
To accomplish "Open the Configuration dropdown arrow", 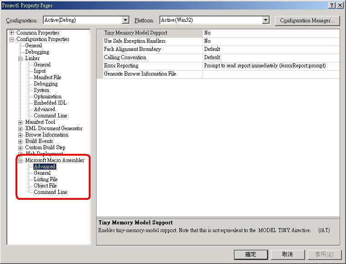I will click(125, 20).
